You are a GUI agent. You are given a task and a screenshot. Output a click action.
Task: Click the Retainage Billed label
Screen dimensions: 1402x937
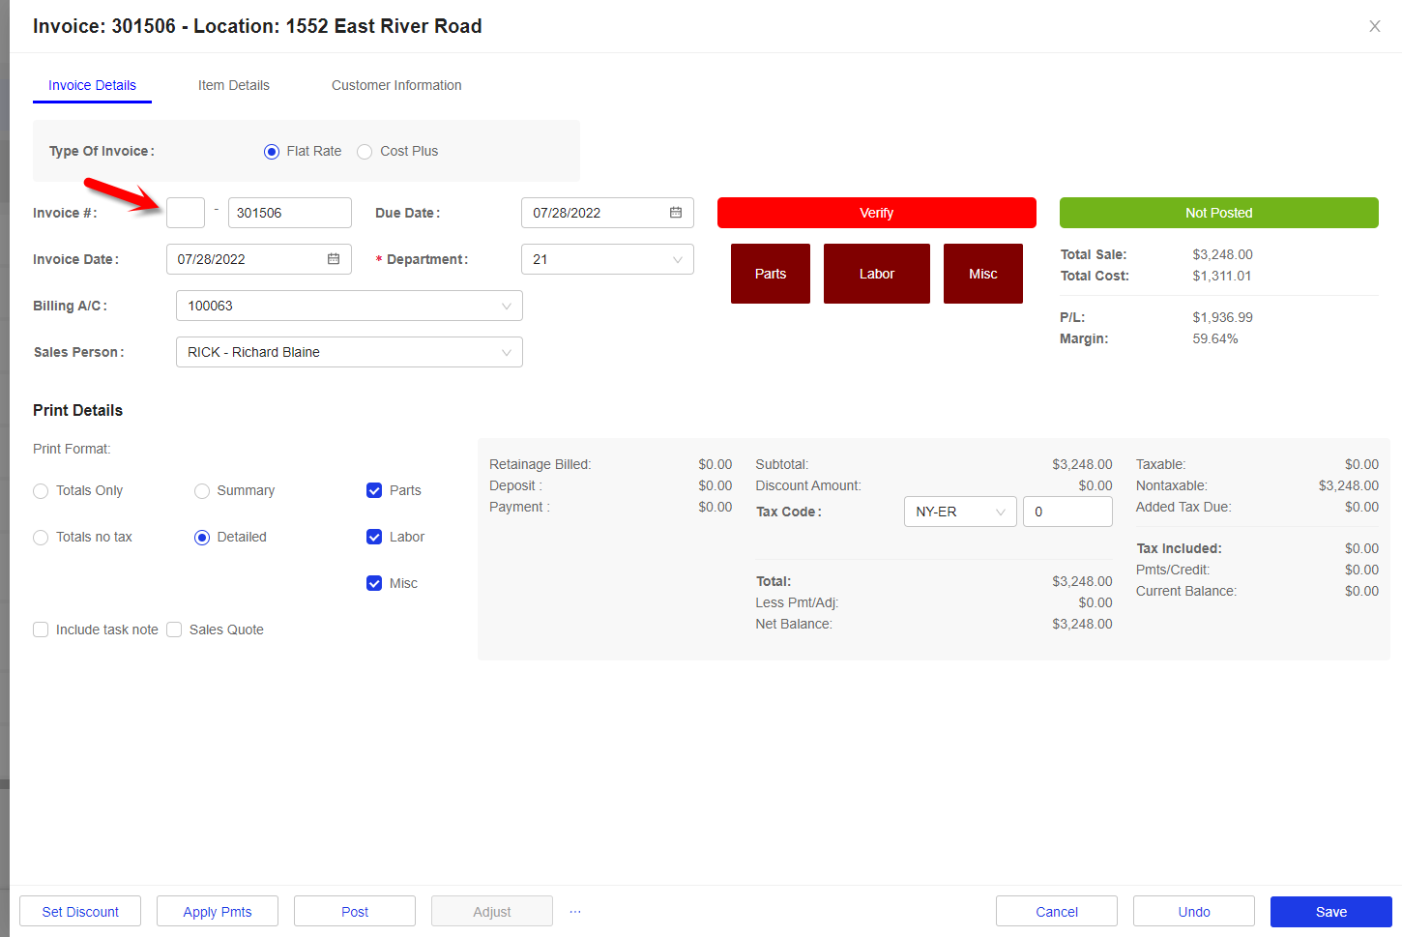click(x=540, y=464)
